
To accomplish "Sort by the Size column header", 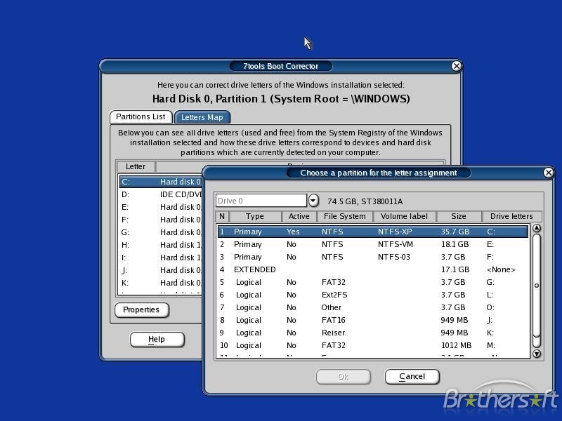I will pyautogui.click(x=459, y=216).
